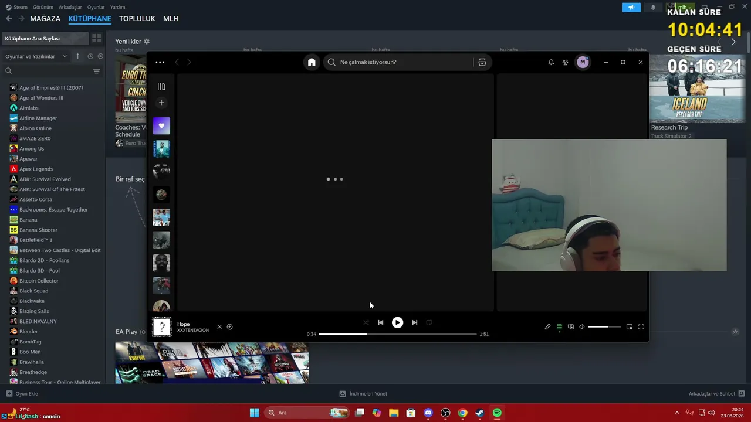The width and height of the screenshot is (751, 422).
Task: Toggle shuffle in Spotify
Action: pyautogui.click(x=366, y=322)
